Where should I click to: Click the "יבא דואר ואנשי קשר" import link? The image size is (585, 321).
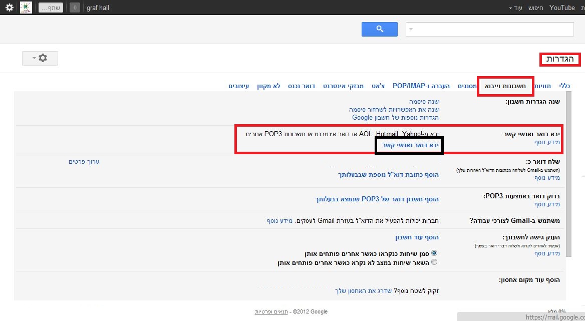coord(410,145)
